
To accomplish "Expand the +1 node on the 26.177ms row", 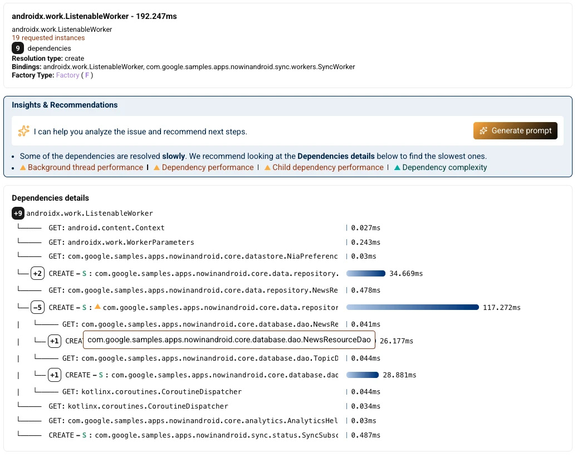I will (x=54, y=341).
